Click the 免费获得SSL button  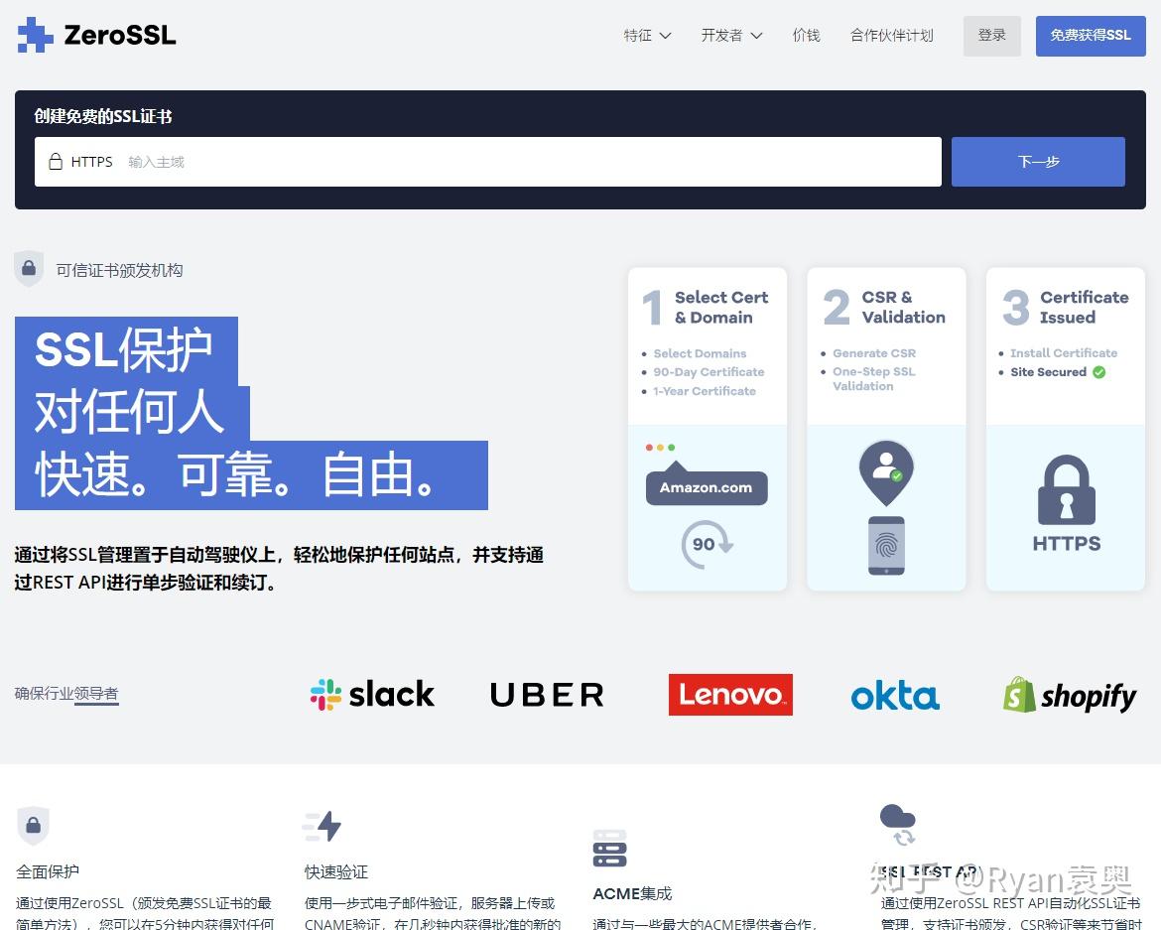[1090, 34]
